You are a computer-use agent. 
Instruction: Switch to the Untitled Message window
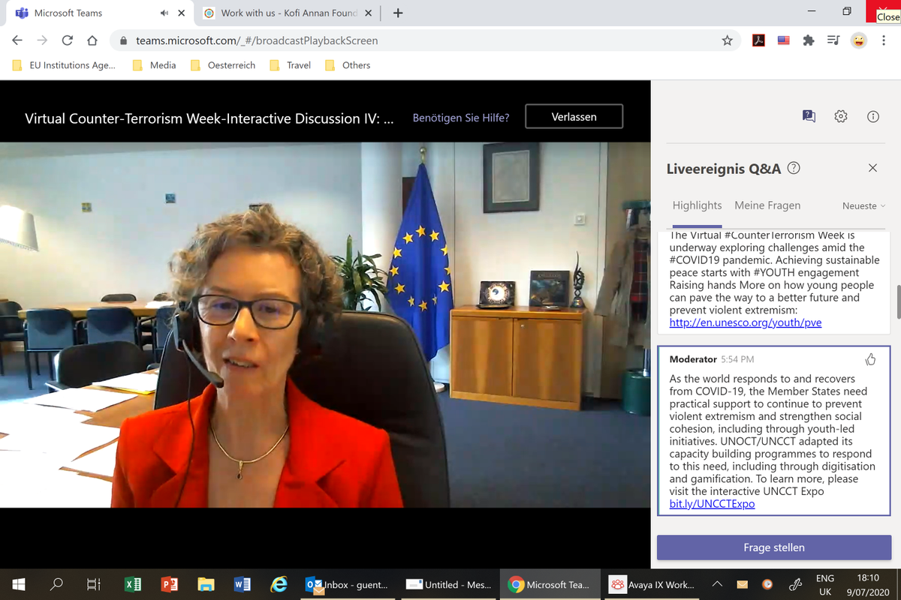point(448,584)
